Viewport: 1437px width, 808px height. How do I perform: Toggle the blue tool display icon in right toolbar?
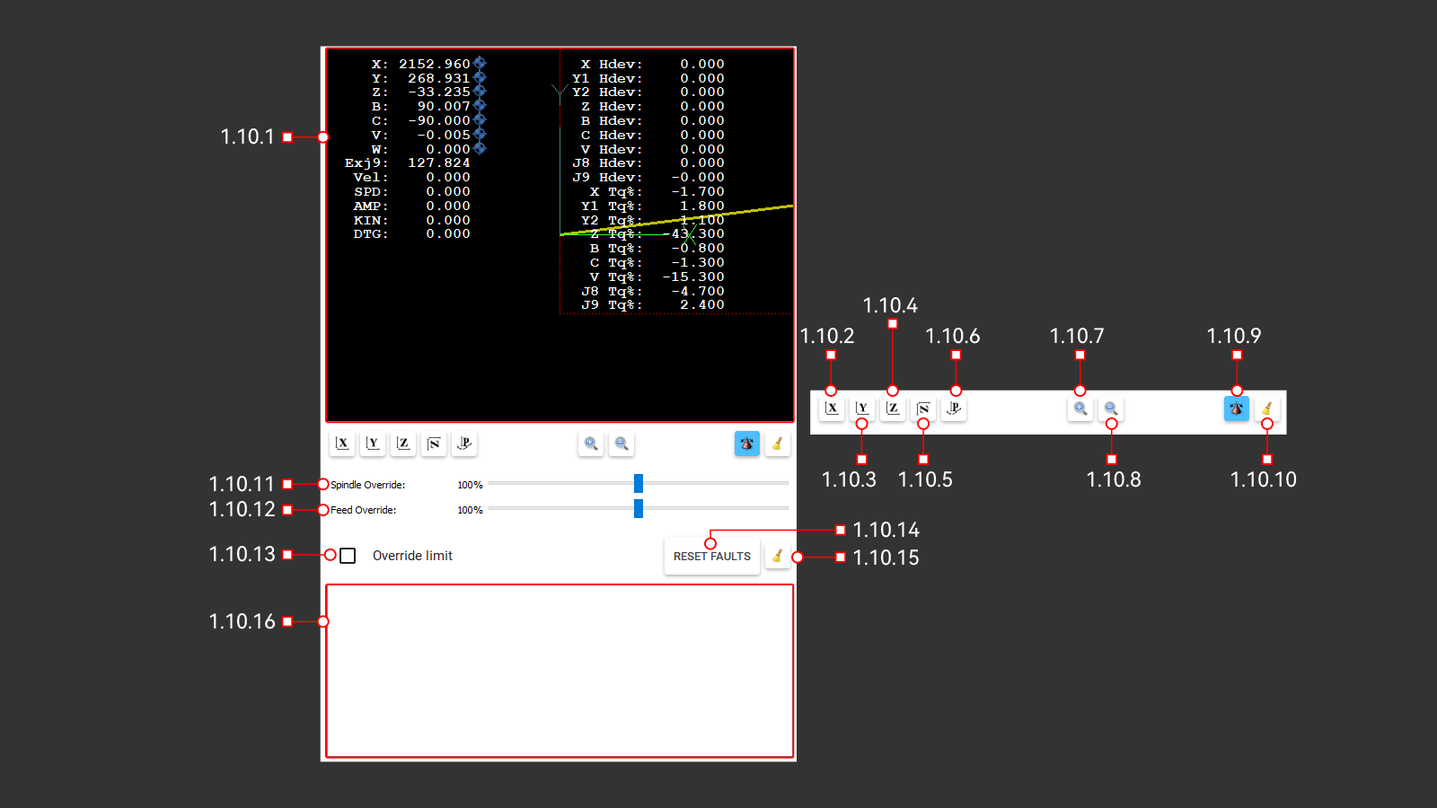[x=1236, y=408]
